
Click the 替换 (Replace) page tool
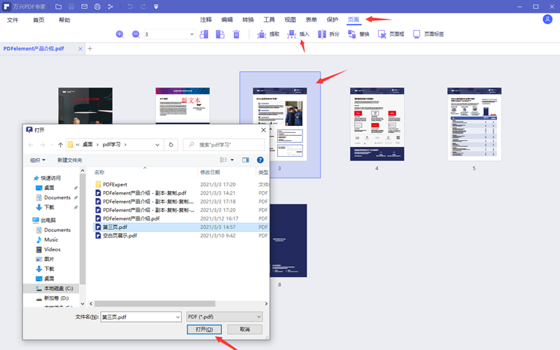click(359, 34)
